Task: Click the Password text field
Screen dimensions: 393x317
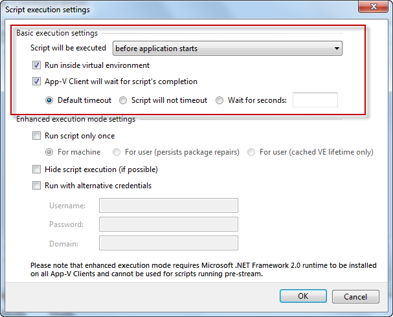Action: (x=168, y=224)
